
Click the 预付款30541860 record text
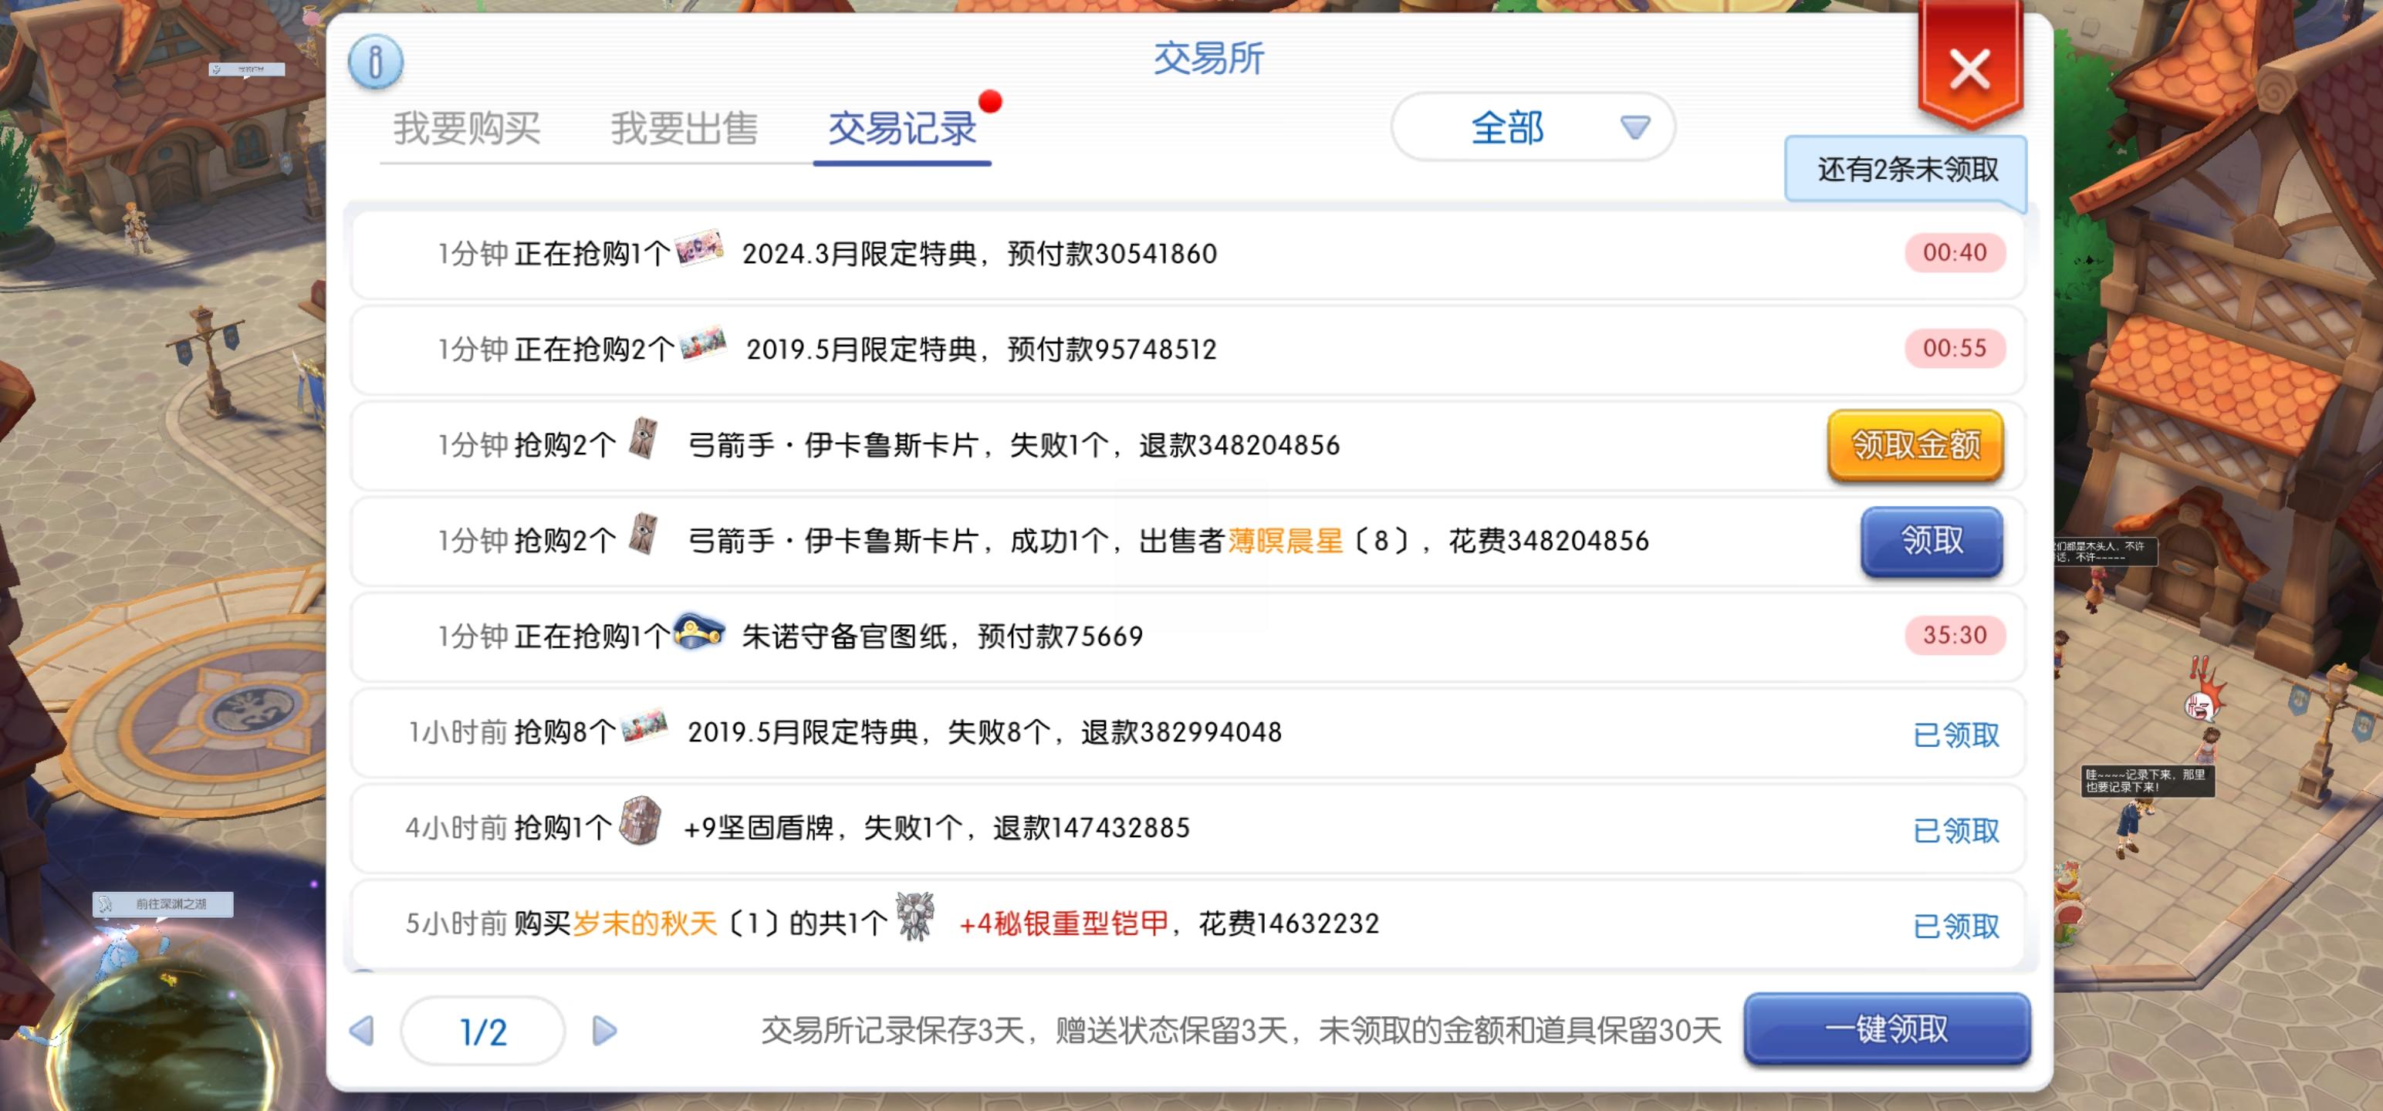pos(1112,254)
